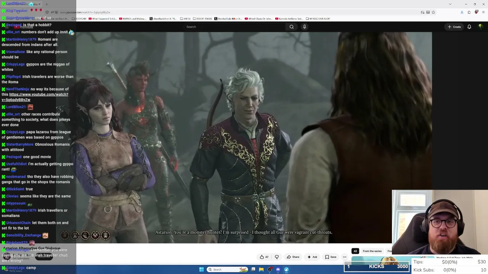Save the video with Save button
The image size is (488, 274).
(331, 257)
